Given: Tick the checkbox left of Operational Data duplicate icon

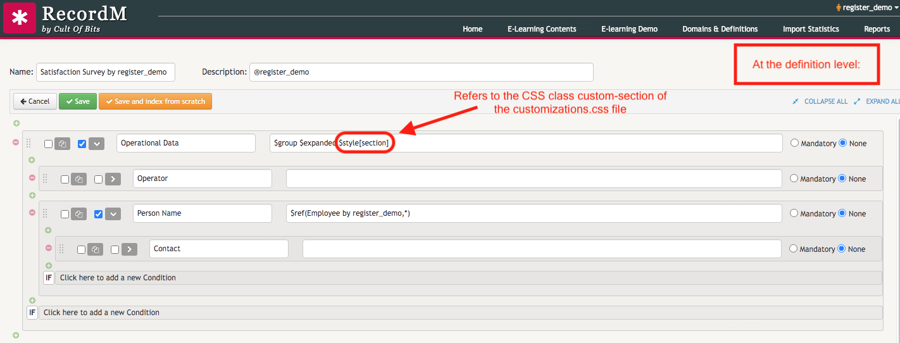Looking at the screenshot, I should coord(49,144).
